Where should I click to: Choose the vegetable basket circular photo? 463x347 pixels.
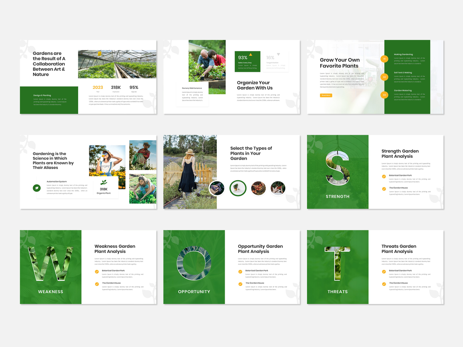[258, 188]
